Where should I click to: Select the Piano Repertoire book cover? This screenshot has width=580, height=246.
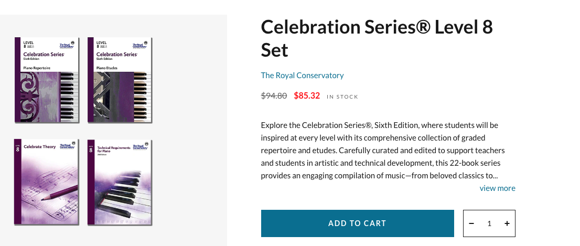click(47, 80)
